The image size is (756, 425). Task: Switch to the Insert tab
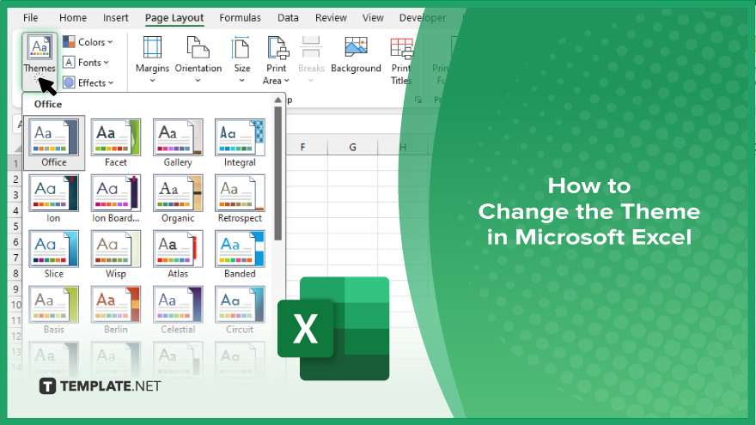pos(116,18)
